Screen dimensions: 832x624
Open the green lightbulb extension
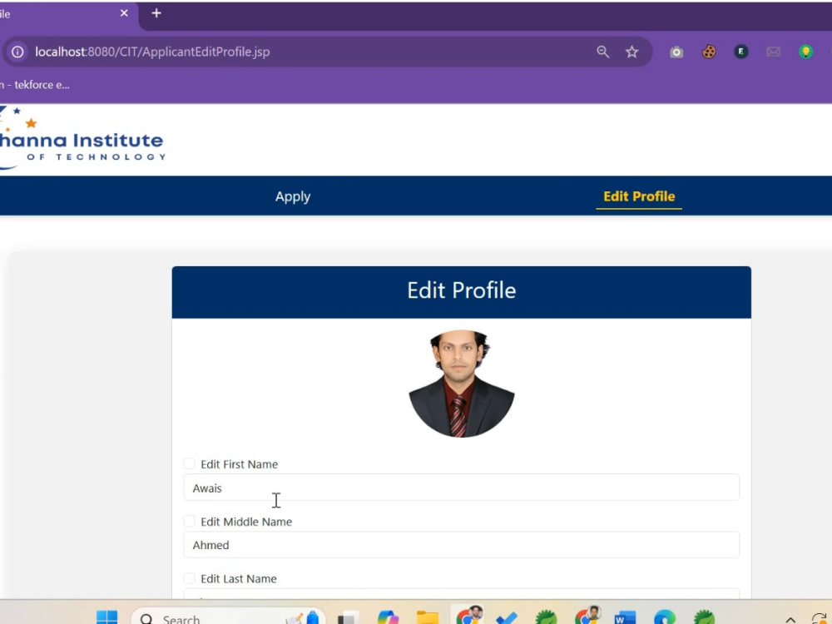click(805, 52)
